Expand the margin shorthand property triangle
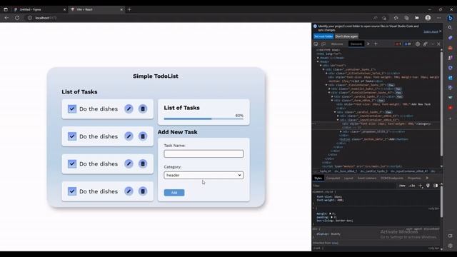 coord(330,213)
